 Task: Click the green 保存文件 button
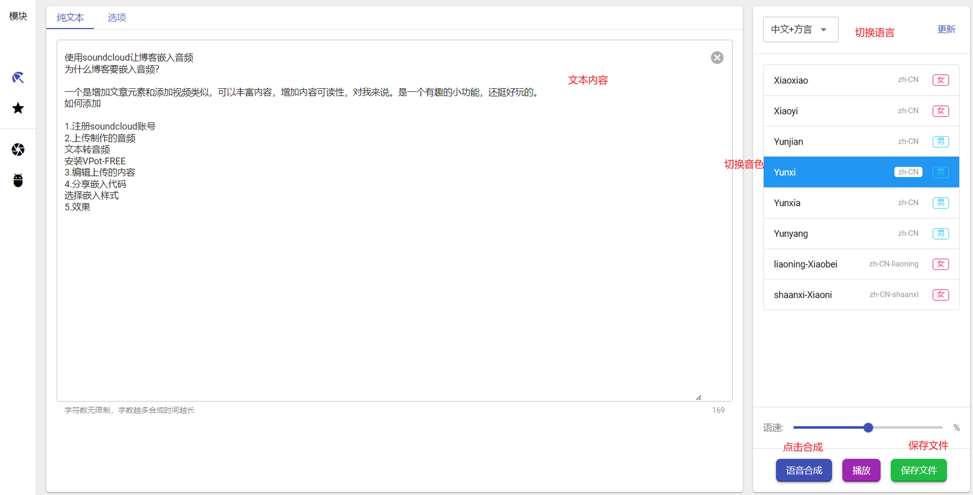coord(918,471)
